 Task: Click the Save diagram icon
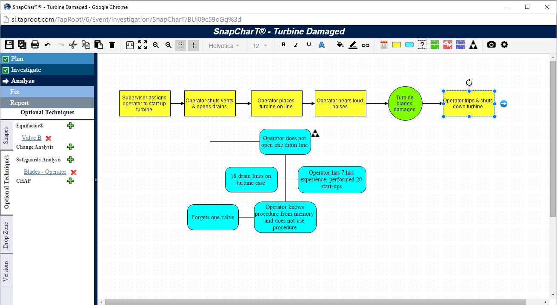(x=9, y=45)
